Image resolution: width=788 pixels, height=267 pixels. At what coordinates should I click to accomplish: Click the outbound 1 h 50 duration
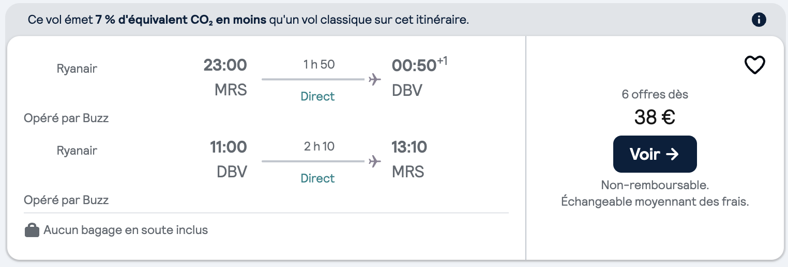click(x=319, y=64)
